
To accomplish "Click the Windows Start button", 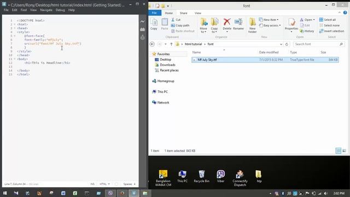I will 5,193.
